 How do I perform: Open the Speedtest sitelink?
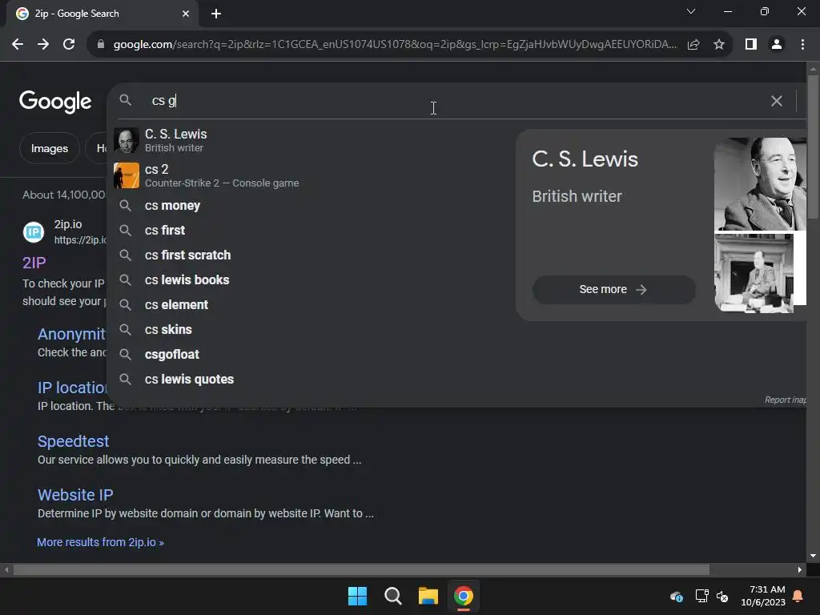point(73,441)
